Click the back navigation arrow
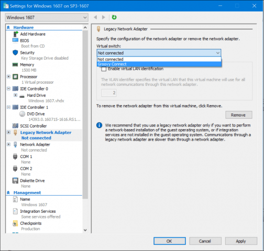The image size is (264, 251). [x=95, y=17]
